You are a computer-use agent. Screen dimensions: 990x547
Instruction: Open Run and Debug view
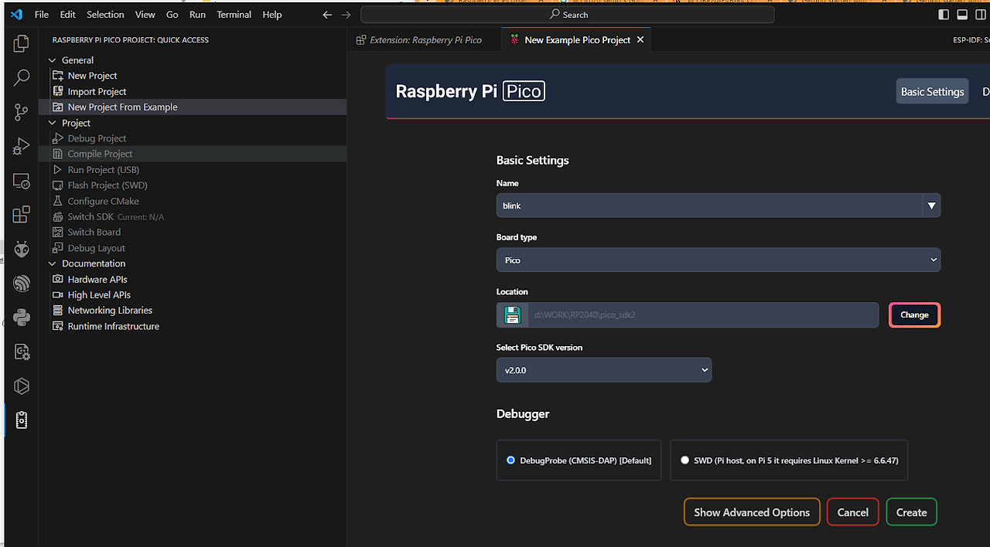22,146
